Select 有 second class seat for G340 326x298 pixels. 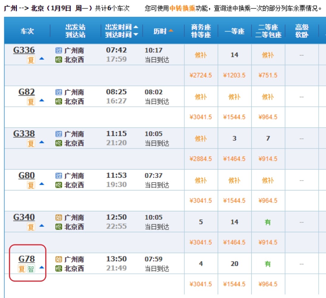tap(268, 222)
